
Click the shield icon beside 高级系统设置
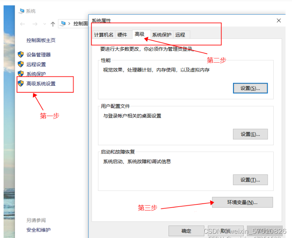tap(21, 83)
